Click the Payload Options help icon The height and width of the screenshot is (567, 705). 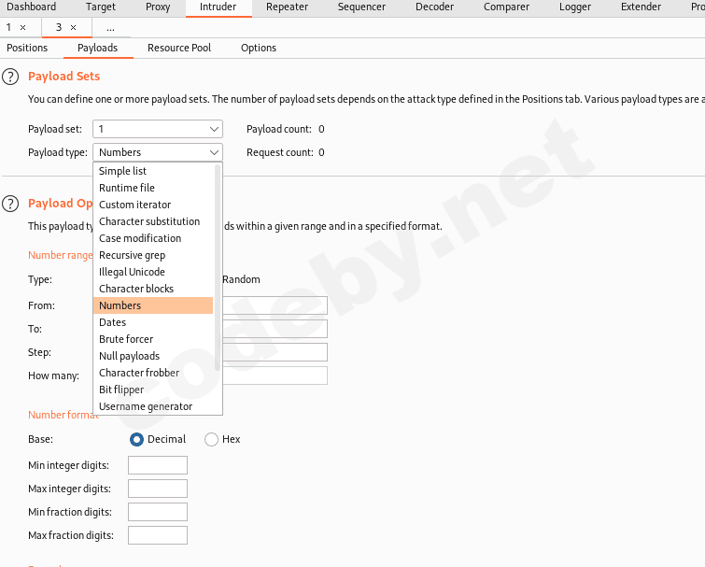pos(11,204)
